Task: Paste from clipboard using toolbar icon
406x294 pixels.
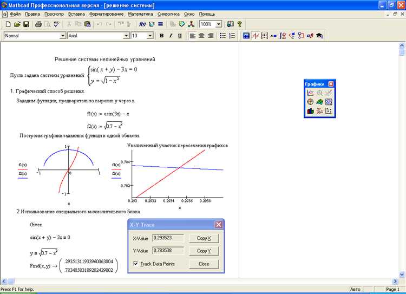Action: [88, 24]
